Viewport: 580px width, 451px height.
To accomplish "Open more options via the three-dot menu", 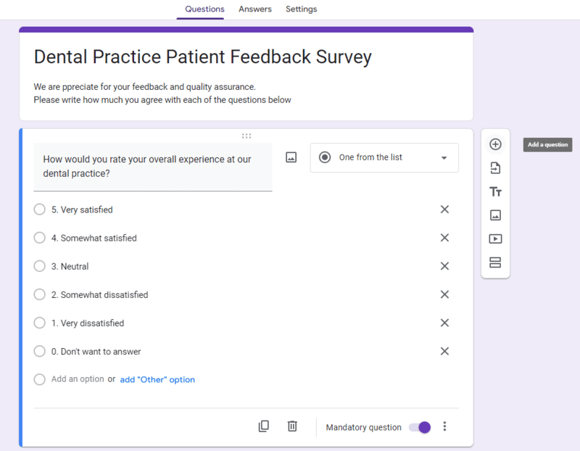I will (444, 426).
